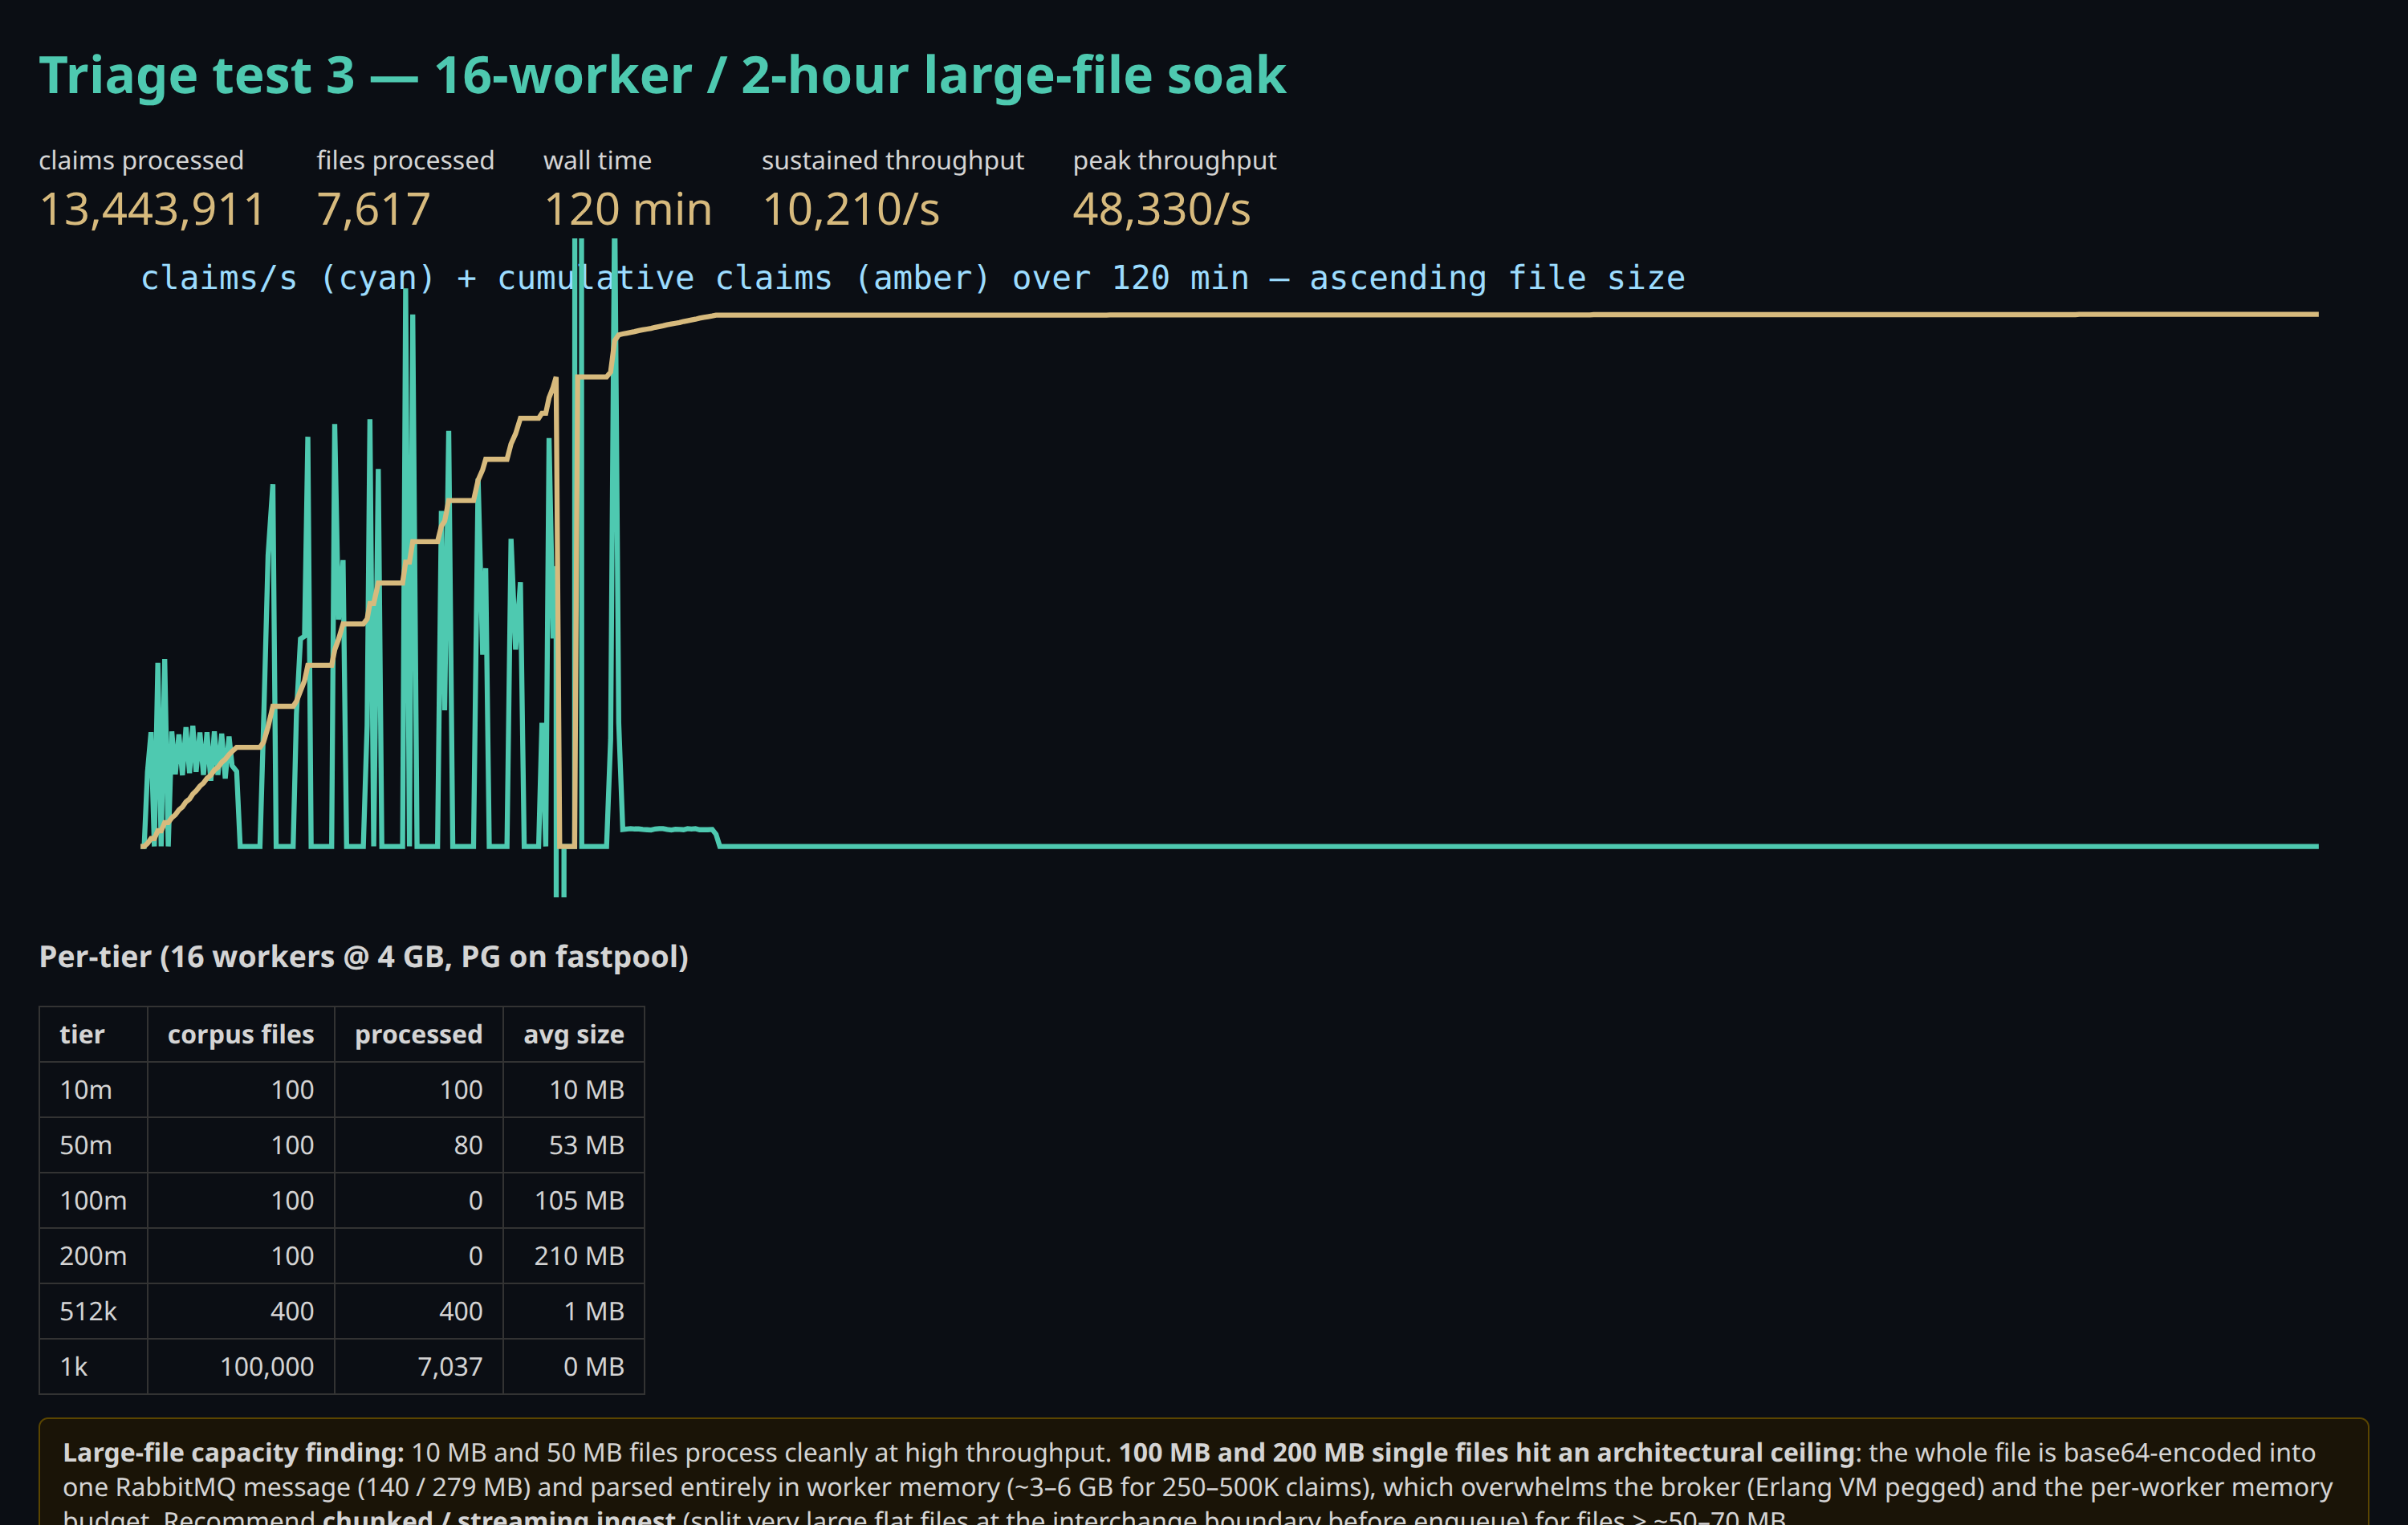Click the 'corpus files' column header
The height and width of the screenshot is (1525, 2408).
241,1034
